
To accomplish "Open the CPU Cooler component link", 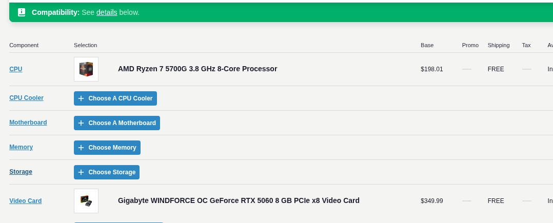I will pyautogui.click(x=26, y=98).
